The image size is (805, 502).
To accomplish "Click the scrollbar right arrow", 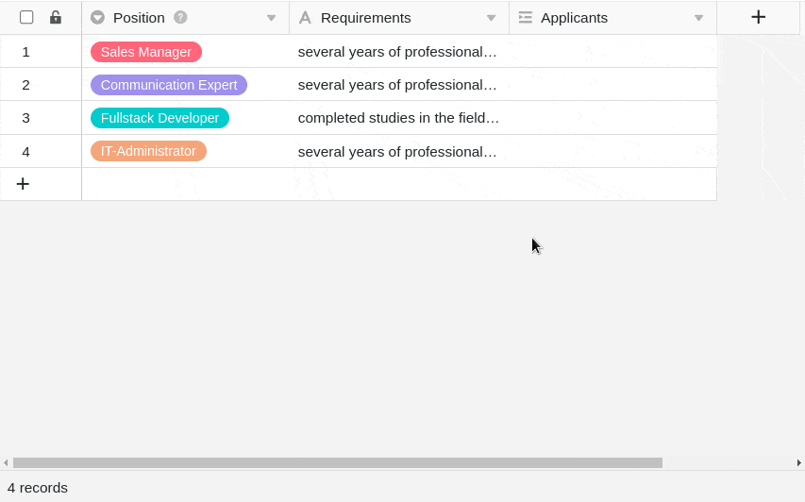I will pos(798,462).
